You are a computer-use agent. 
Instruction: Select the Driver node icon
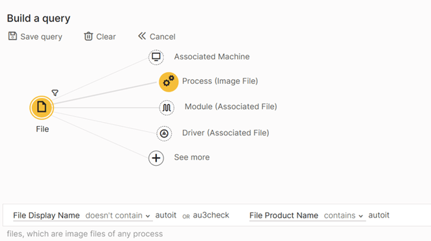pos(164,134)
